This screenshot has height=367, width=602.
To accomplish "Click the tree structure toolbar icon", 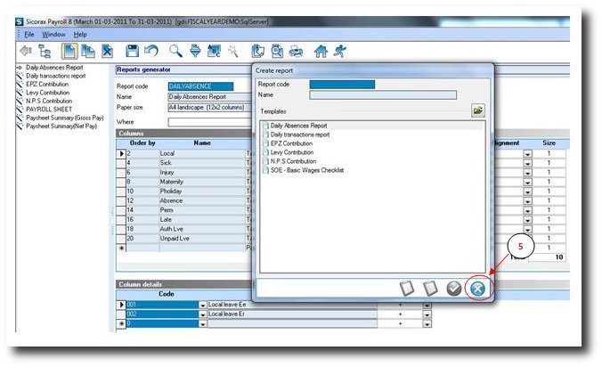I will point(44,52).
